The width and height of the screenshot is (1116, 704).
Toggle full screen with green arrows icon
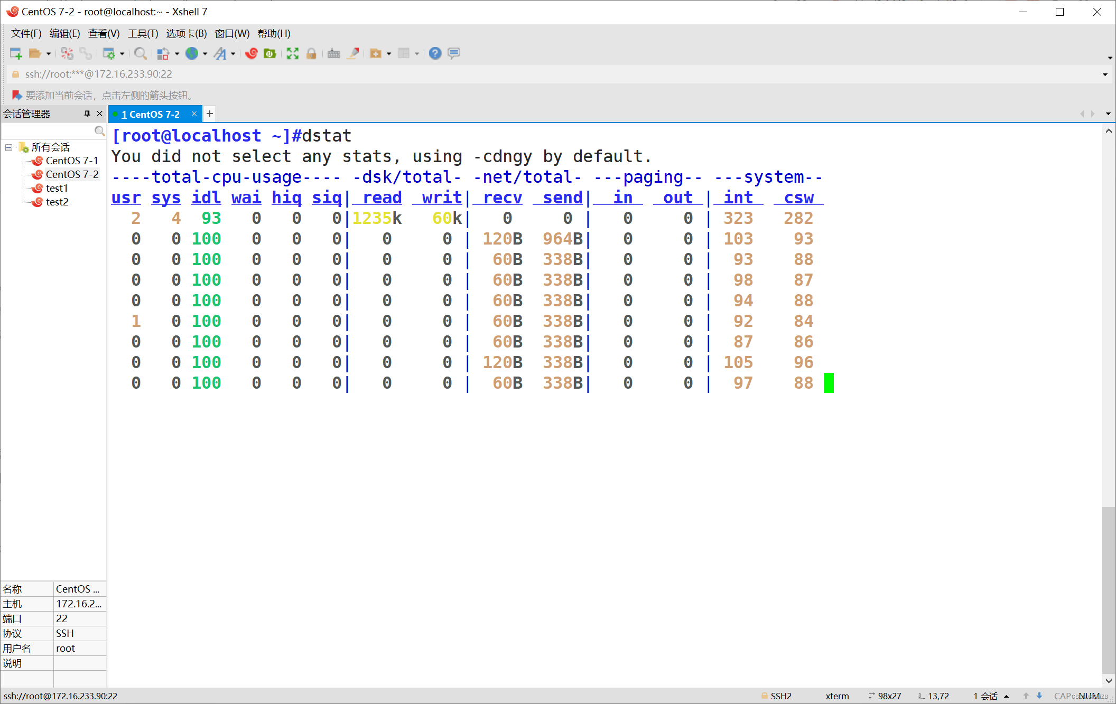pos(292,53)
